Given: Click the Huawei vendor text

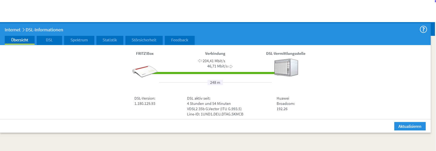Looking at the screenshot, I should 283,98.
